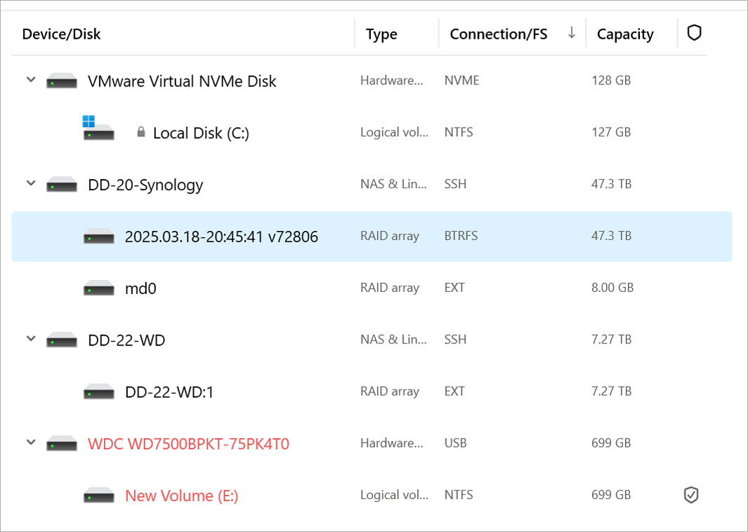Click the Device/Disk column header
This screenshot has height=532, width=748.
[x=62, y=33]
